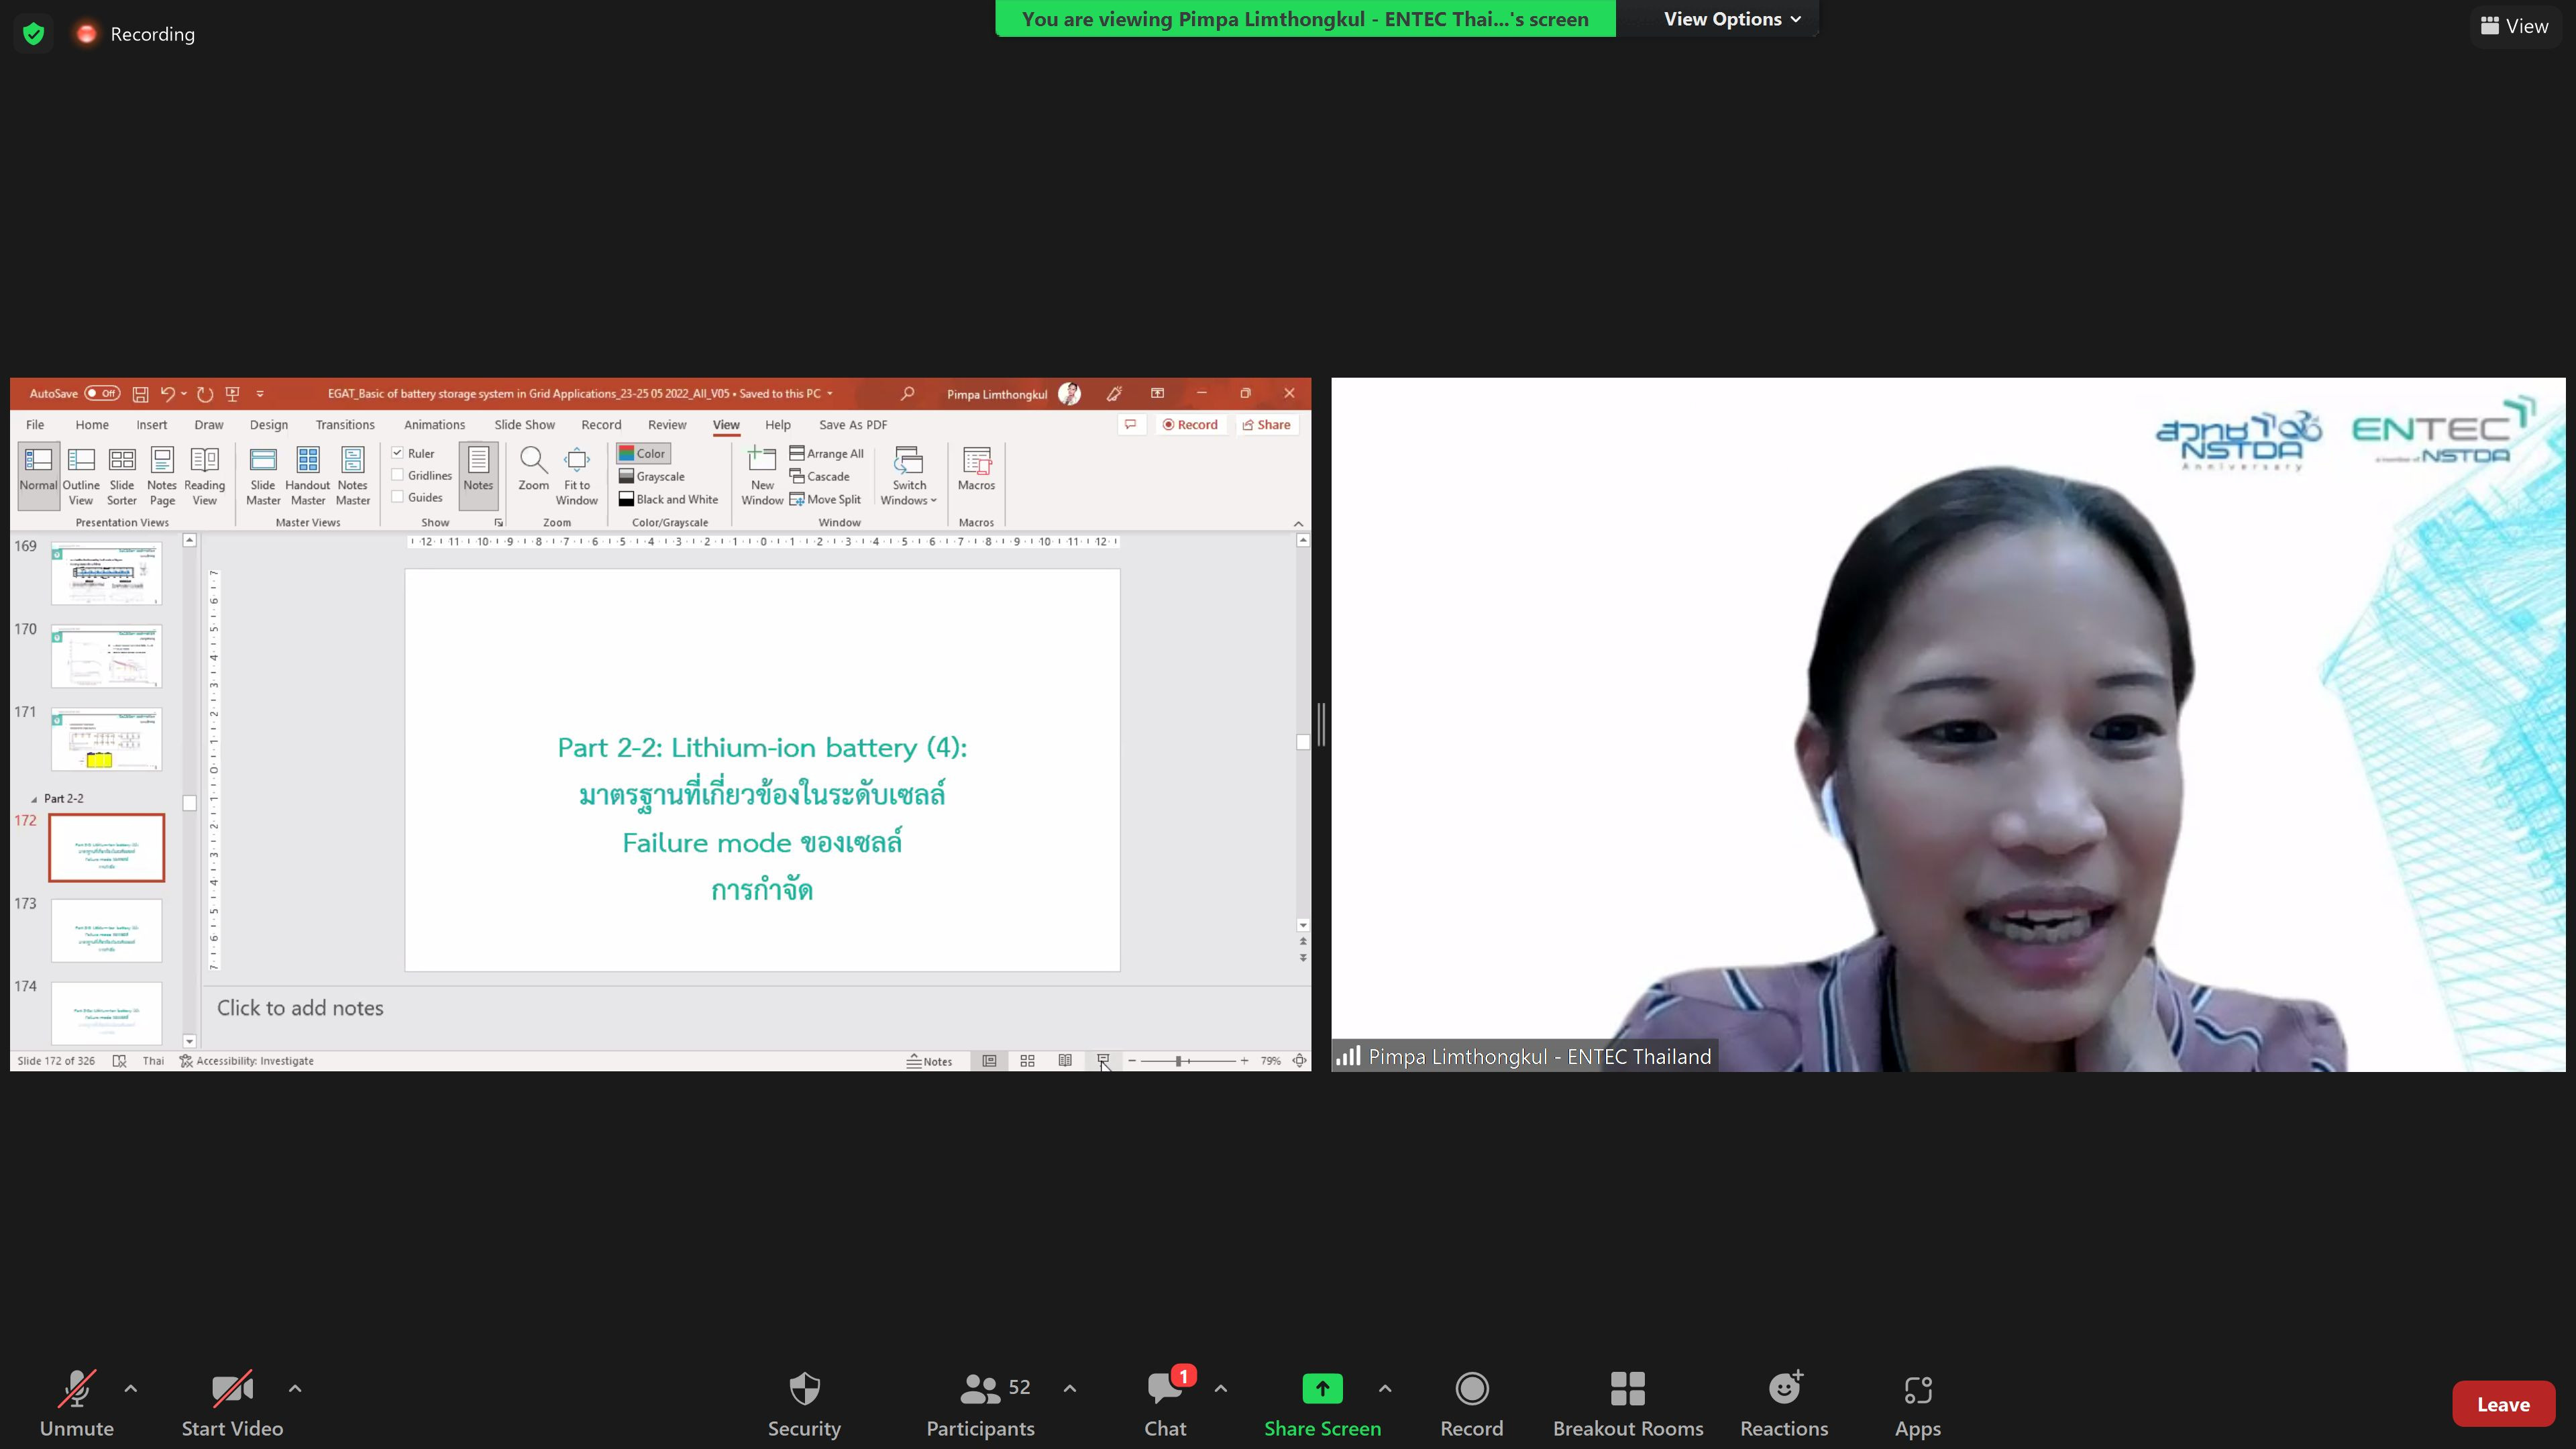Image resolution: width=2576 pixels, height=1449 pixels.
Task: Expand video options arrow next to Start Video
Action: [295, 1388]
